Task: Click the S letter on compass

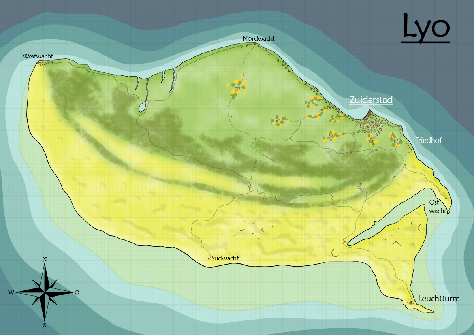Action: [45, 325]
